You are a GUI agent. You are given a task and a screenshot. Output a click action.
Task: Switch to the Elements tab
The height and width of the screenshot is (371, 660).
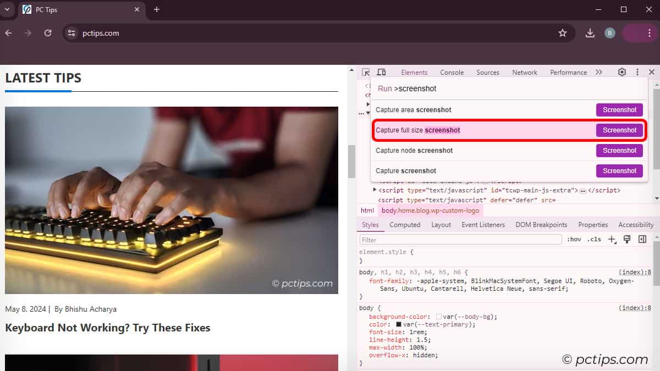click(x=414, y=73)
